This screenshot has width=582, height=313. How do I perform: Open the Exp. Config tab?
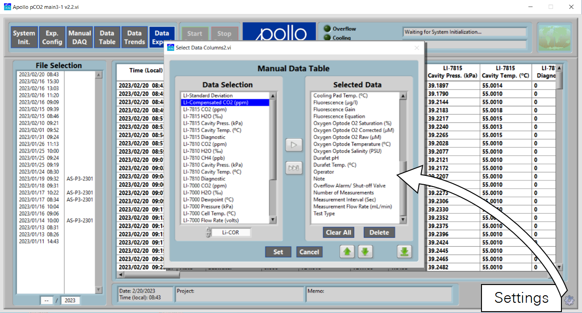52,37
